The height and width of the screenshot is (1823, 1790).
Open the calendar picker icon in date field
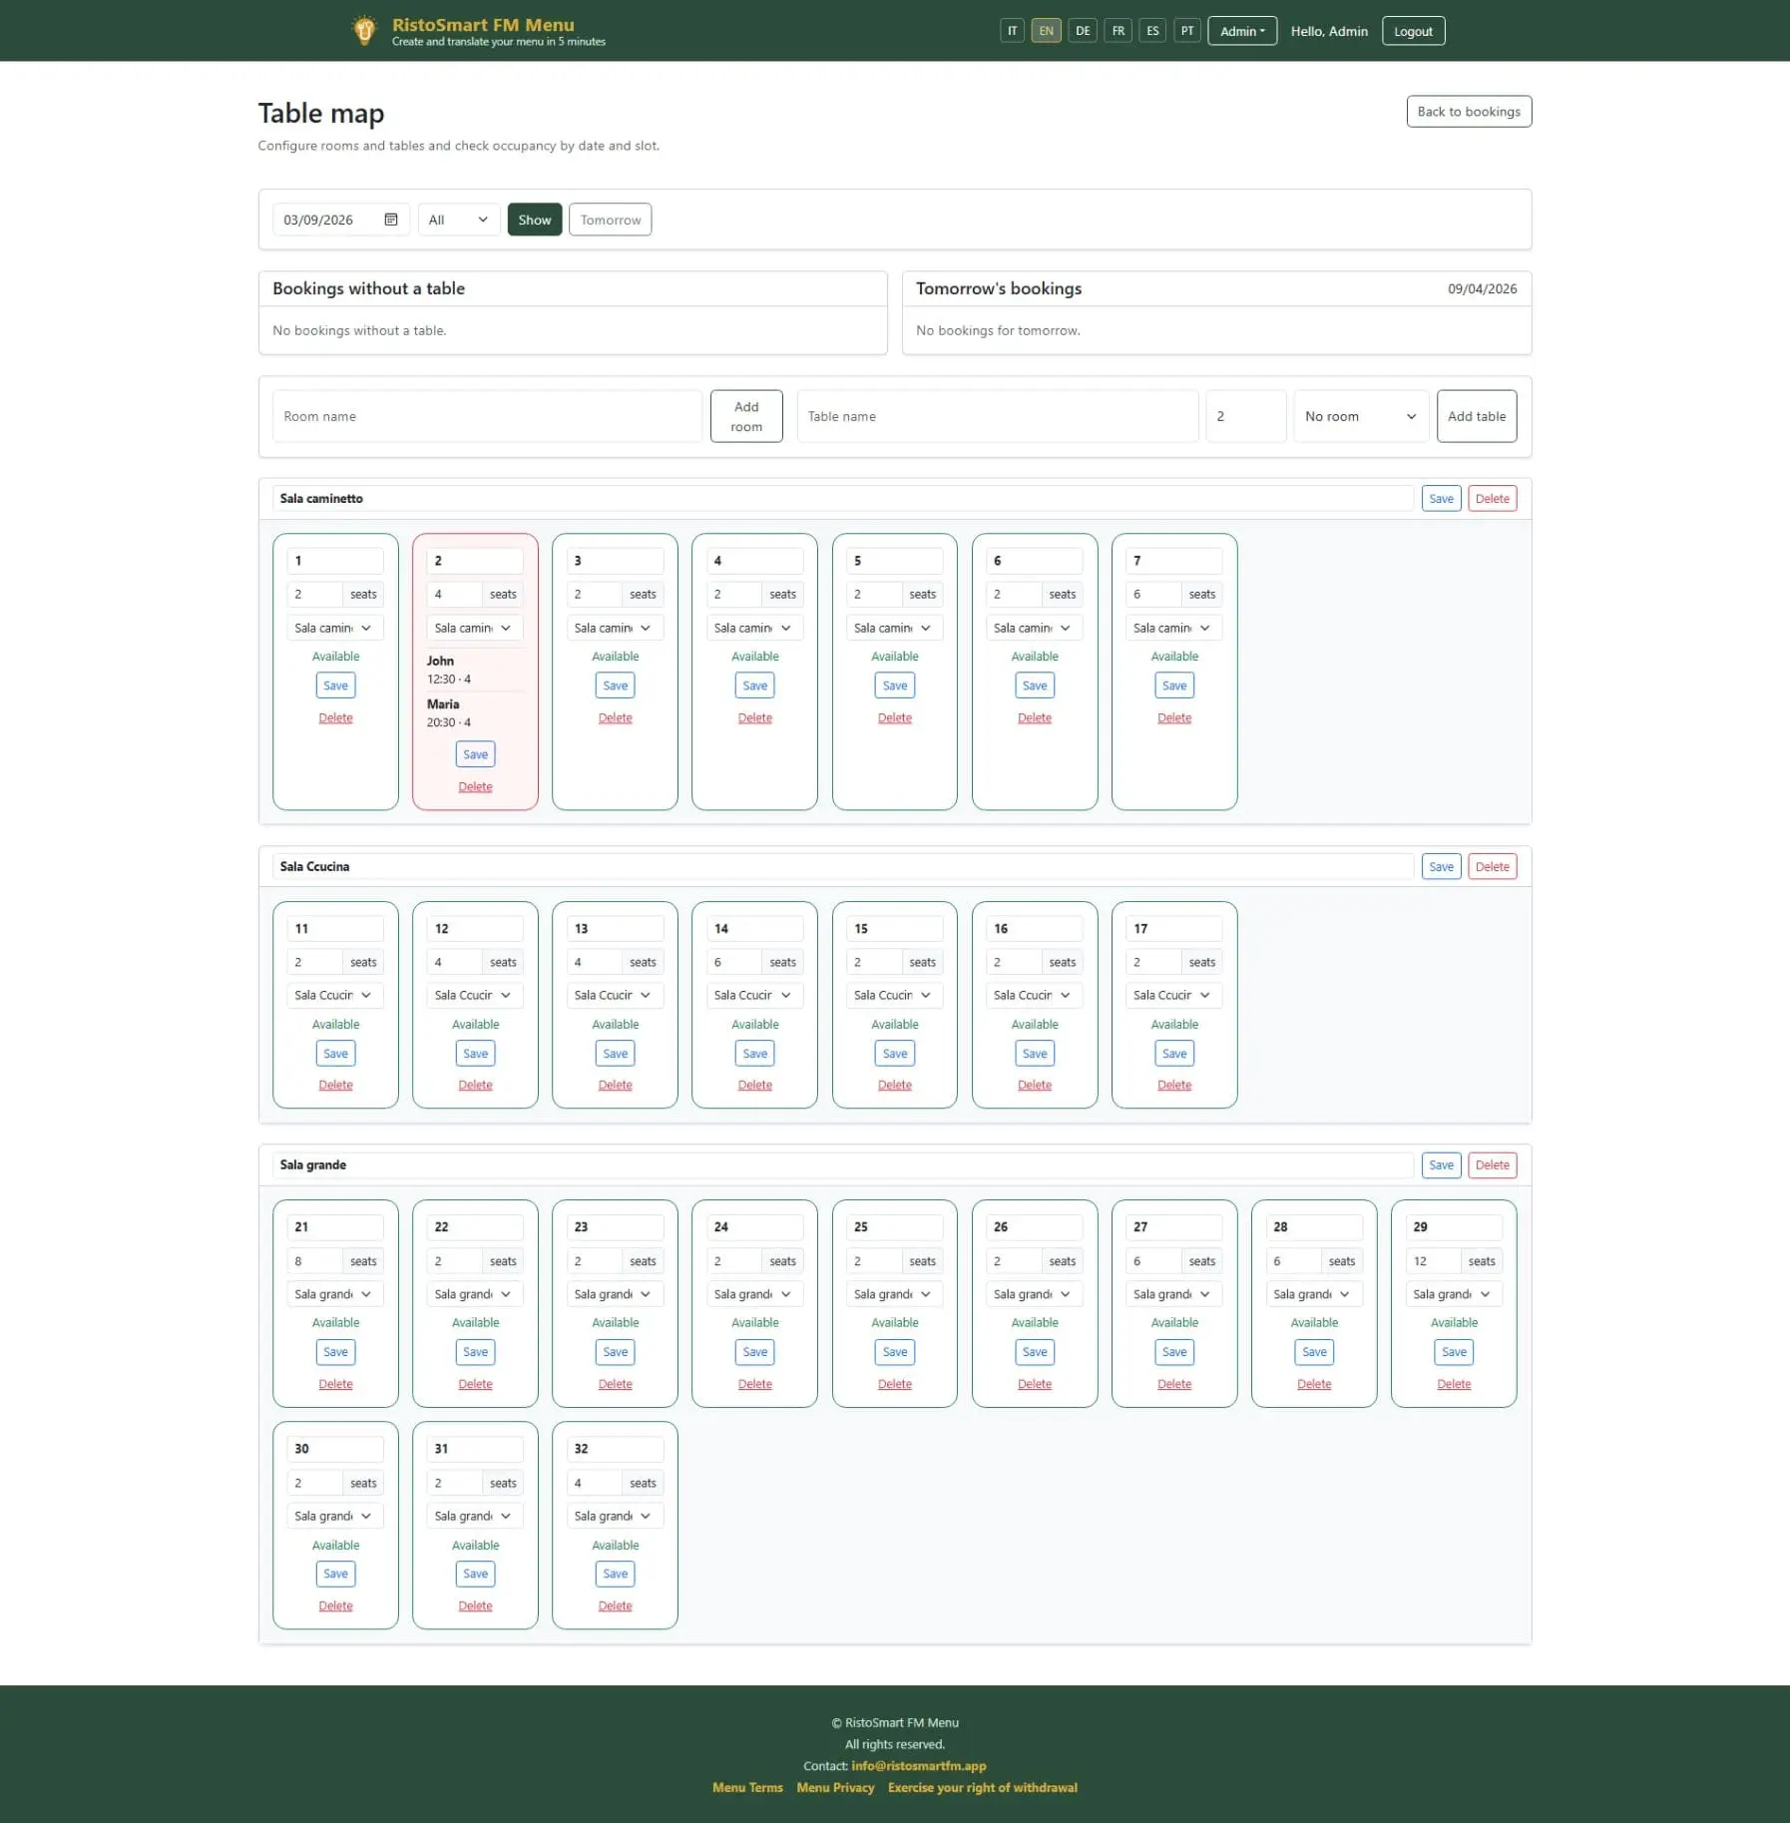(391, 220)
